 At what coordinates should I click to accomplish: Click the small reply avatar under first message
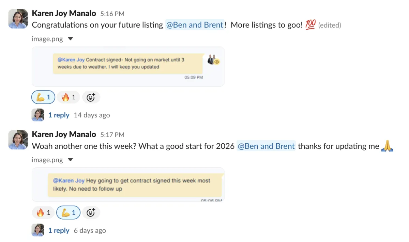point(38,115)
